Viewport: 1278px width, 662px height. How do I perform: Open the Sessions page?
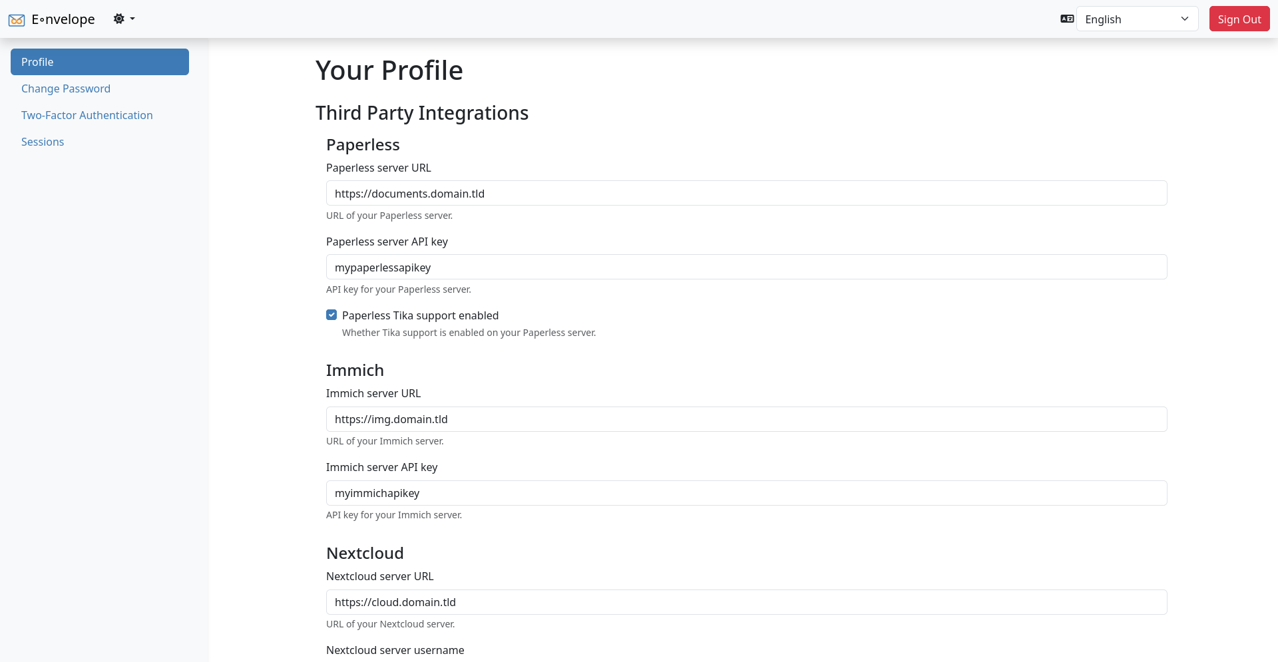43,142
